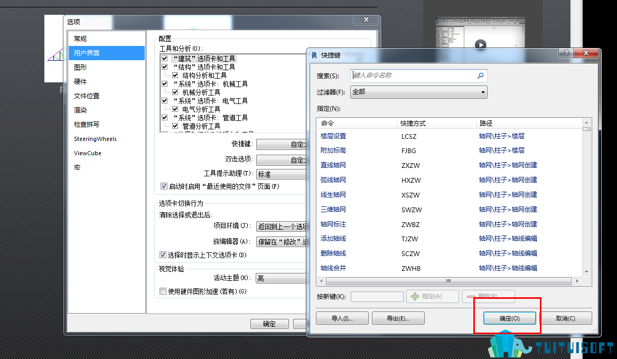This screenshot has width=617, height=359.
Task: Select 用户界面 in options sidebar
Action: point(107,53)
